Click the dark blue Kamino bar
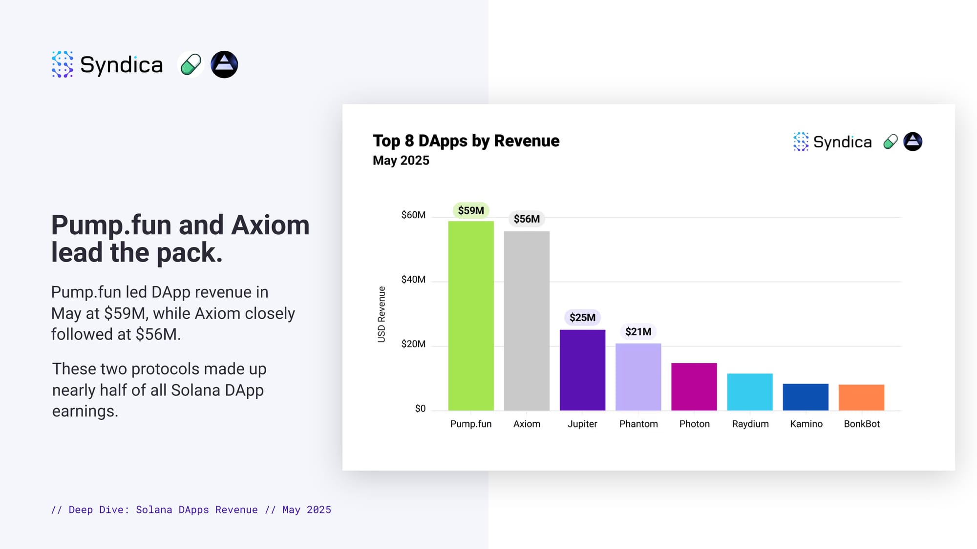977x549 pixels. tap(806, 397)
